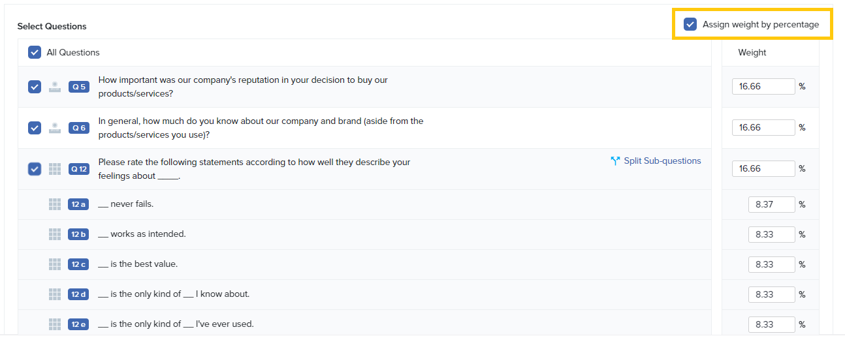
Task: Click the matrix icon for 12d
Action: (x=55, y=294)
